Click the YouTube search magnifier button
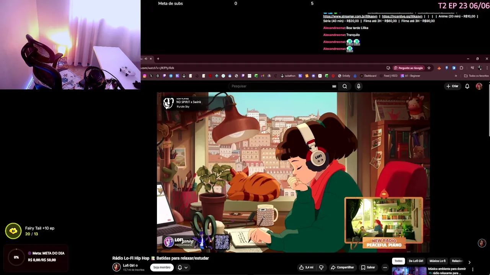The width and height of the screenshot is (490, 275). pos(345,86)
